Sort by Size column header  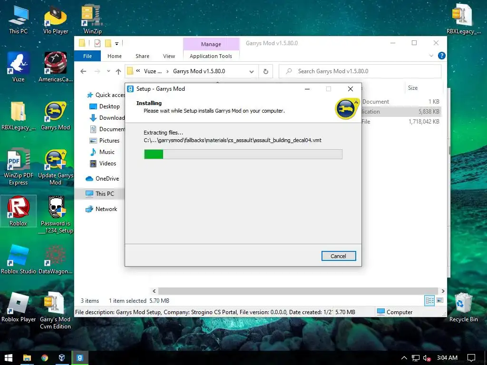click(x=413, y=88)
